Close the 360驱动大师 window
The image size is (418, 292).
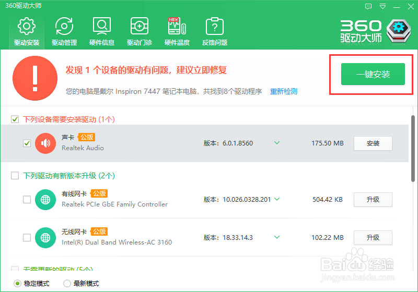411,6
